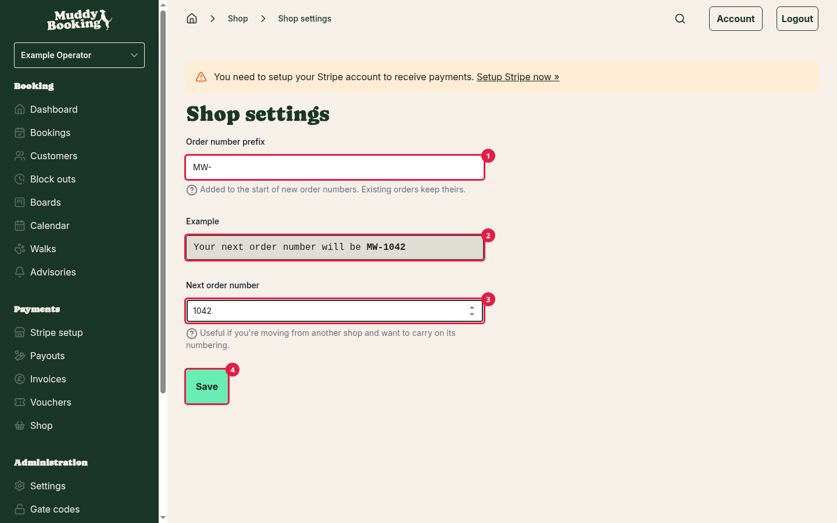Click help icon under next order number
837x523 pixels.
[191, 334]
